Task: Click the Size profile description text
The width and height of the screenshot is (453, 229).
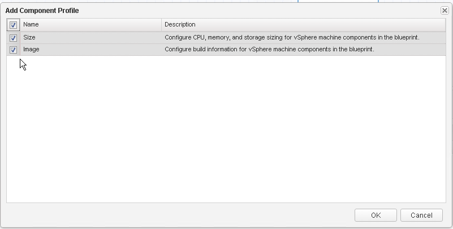Action: 292,38
